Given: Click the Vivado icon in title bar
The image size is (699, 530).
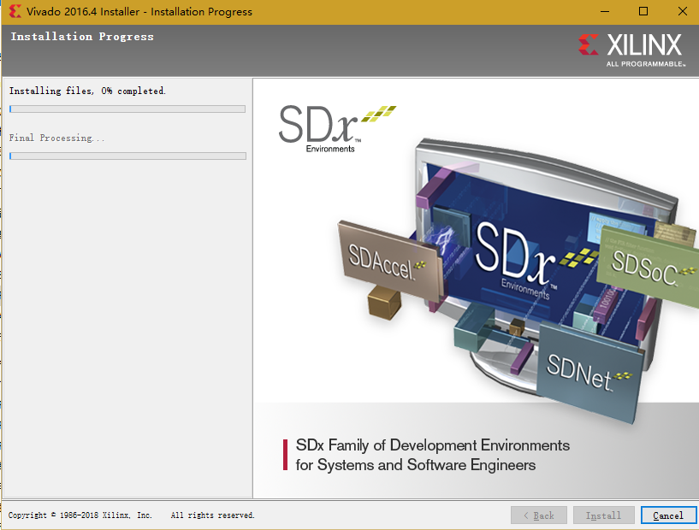Looking at the screenshot, I should point(15,11).
